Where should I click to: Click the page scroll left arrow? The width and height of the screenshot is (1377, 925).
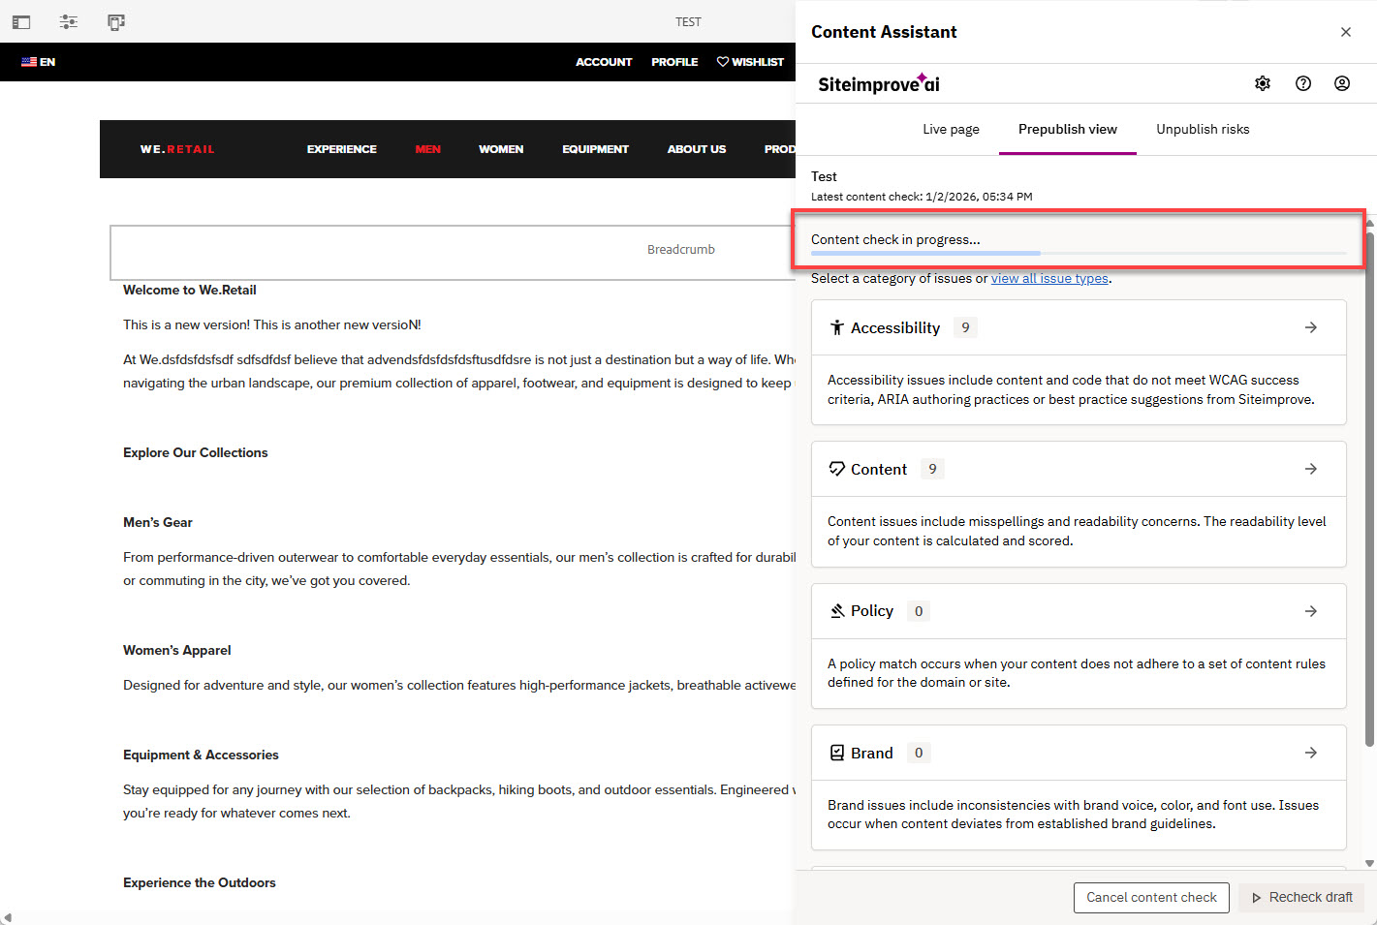tap(7, 917)
